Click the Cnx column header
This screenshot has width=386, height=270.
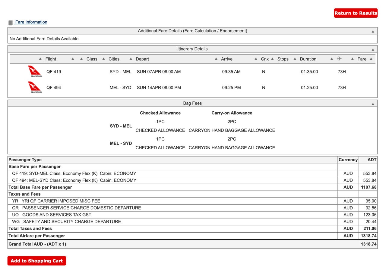click(x=265, y=59)
